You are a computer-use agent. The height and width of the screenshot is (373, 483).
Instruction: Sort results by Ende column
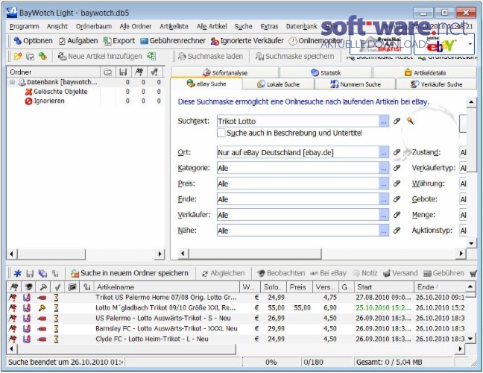[x=439, y=287]
